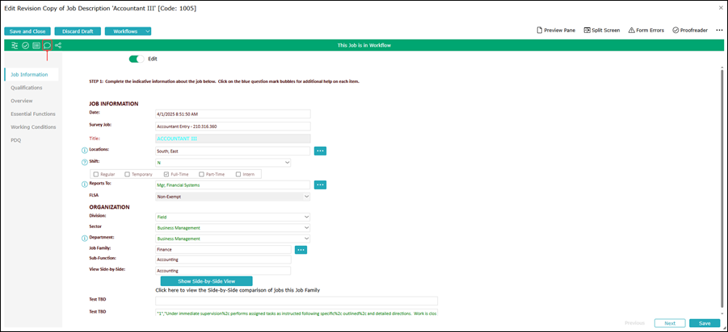Click the share icon in green bar
Image resolution: width=728 pixels, height=332 pixels.
point(58,45)
